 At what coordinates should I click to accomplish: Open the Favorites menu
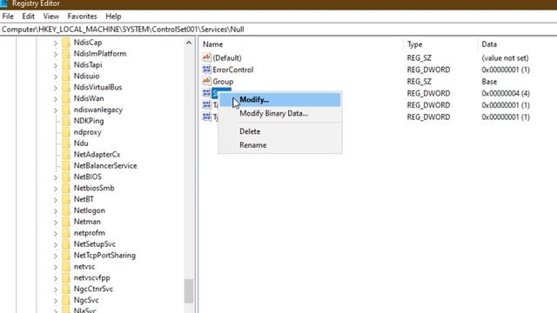82,17
